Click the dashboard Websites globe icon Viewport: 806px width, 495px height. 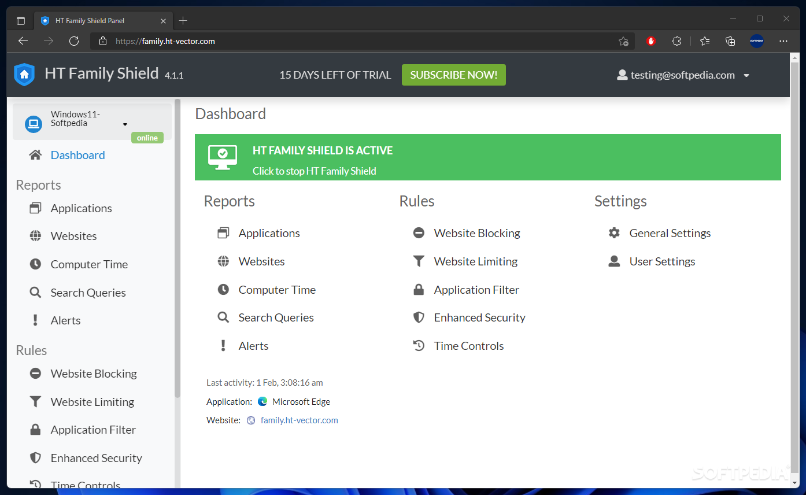click(x=223, y=261)
